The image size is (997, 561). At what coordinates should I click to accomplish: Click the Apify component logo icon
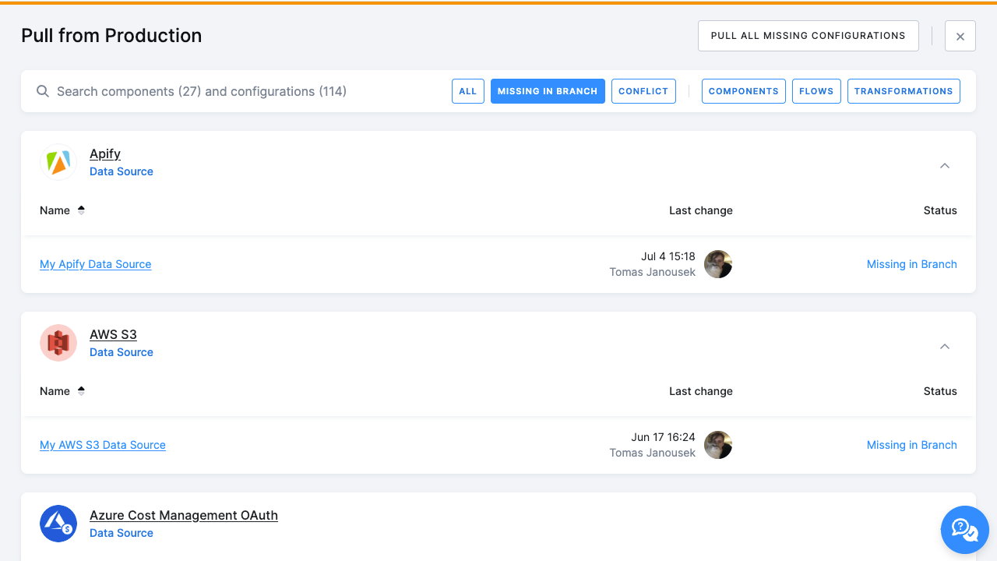(58, 162)
